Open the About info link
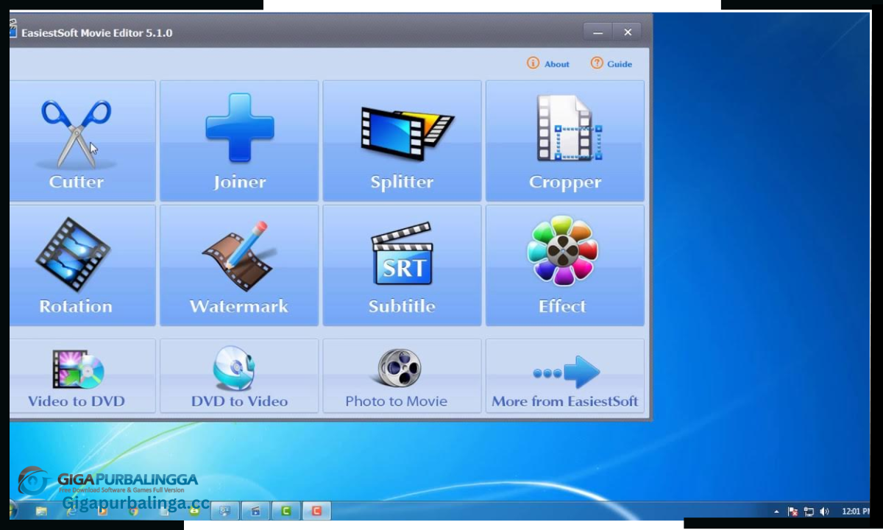The height and width of the screenshot is (530, 883). coord(548,64)
